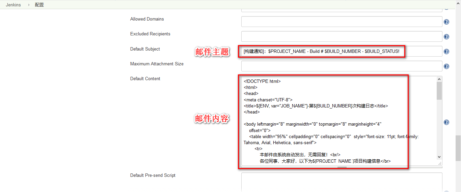The height and width of the screenshot is (192, 461).
Task: Open help for Allowed Domains field
Action: [x=446, y=22]
